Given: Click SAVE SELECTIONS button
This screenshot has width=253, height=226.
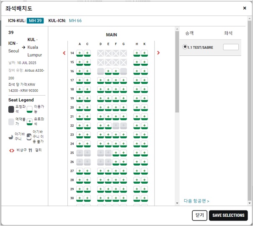Looking at the screenshot, I should 228,216.
